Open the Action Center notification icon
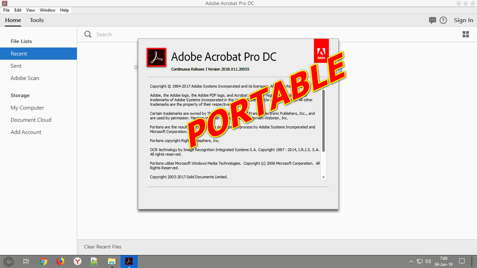The height and width of the screenshot is (268, 477). coord(462,262)
